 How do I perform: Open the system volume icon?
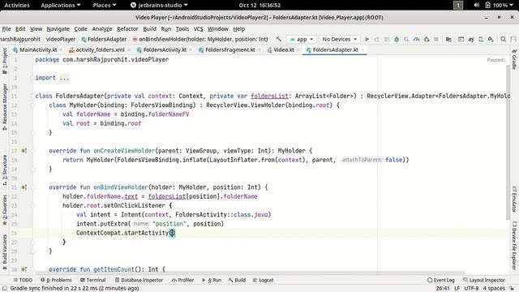(476, 5)
